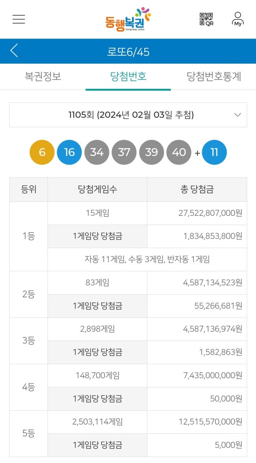Click the 총 당첨금 column header
This screenshot has width=256, height=463.
(197, 190)
